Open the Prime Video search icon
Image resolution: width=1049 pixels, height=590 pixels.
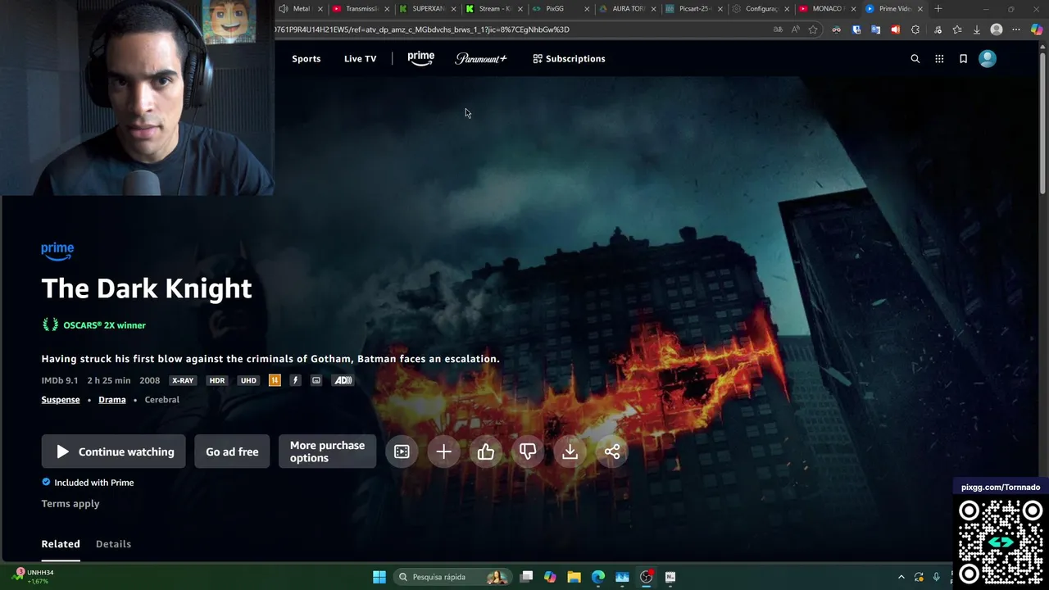[x=915, y=59]
